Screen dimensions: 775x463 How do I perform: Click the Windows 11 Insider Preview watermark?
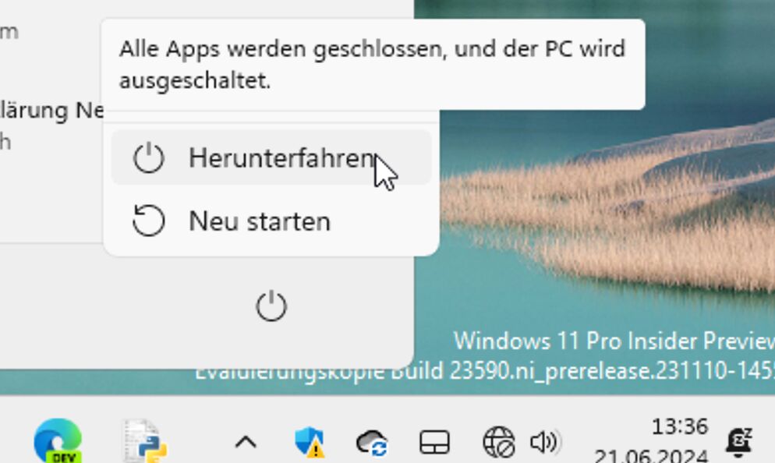(x=614, y=341)
